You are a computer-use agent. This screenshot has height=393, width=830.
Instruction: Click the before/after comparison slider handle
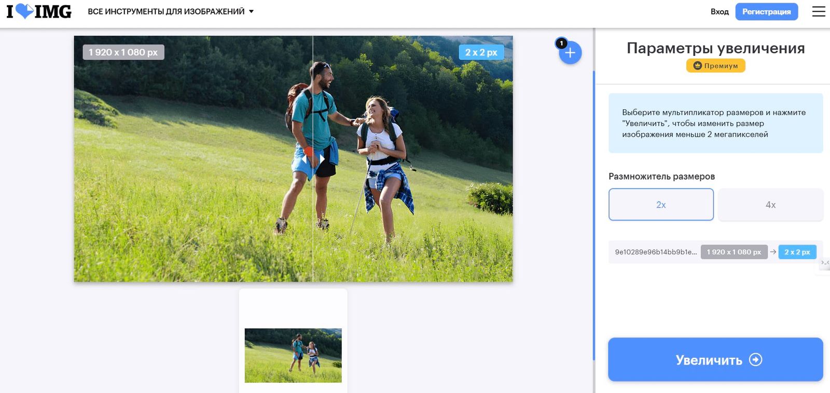pyautogui.click(x=313, y=158)
